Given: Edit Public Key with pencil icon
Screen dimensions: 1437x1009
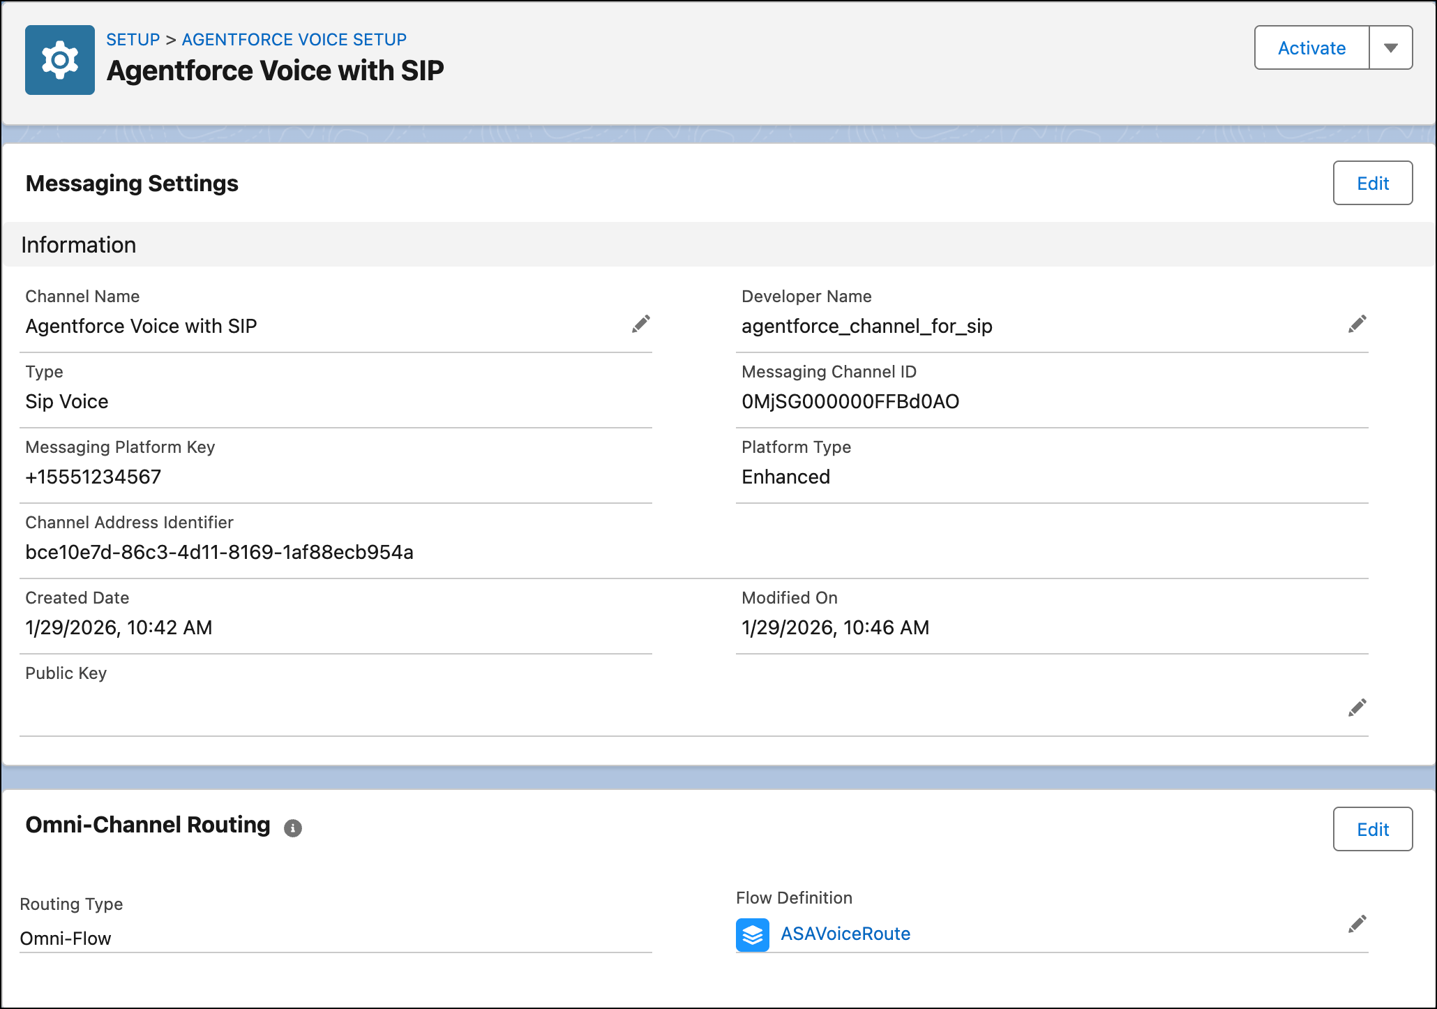Looking at the screenshot, I should tap(1357, 708).
